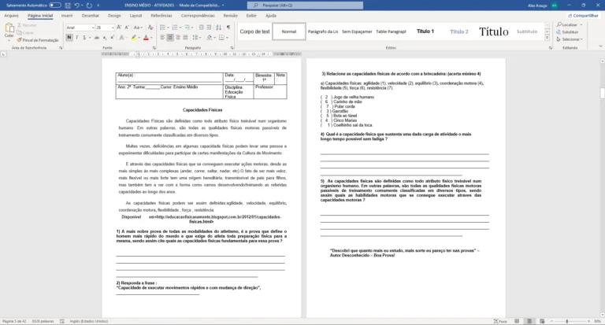
Task: Activate the Format Painter (Pincel de Formatação)
Action: (x=38, y=40)
